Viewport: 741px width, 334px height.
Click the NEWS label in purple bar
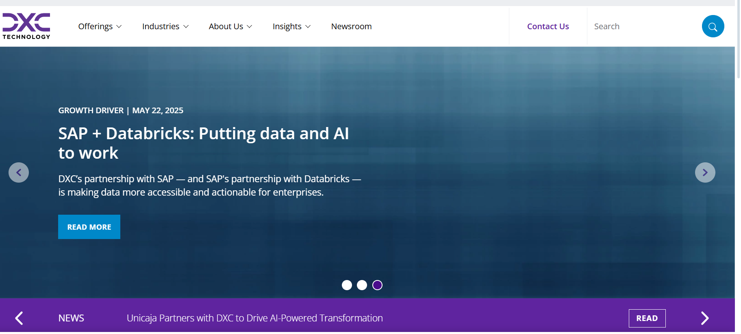71,318
